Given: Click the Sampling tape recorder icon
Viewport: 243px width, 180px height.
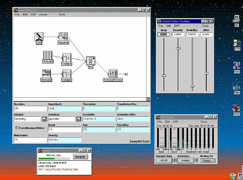Looking at the screenshot, I should coord(63,37).
